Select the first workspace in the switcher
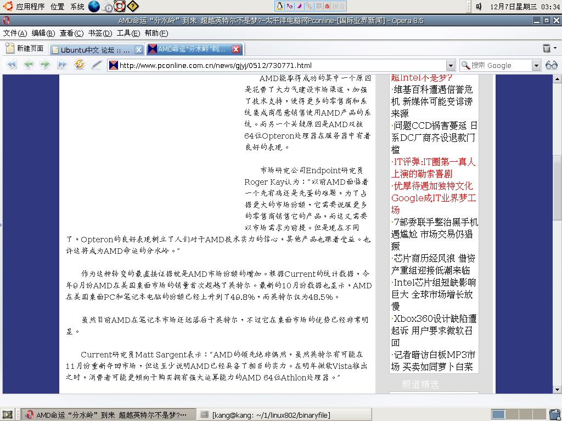The height and width of the screenshot is (421, 562). click(x=498, y=415)
